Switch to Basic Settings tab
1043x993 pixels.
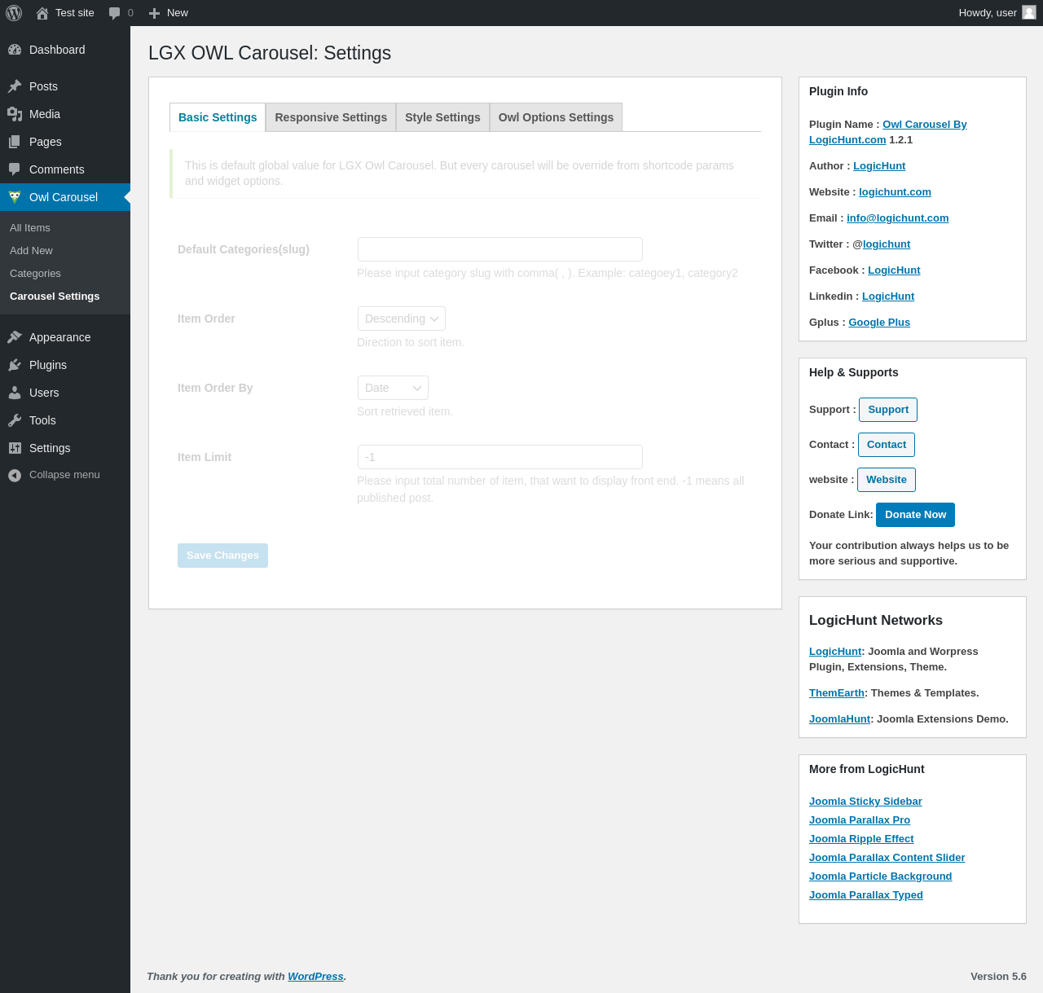[218, 117]
